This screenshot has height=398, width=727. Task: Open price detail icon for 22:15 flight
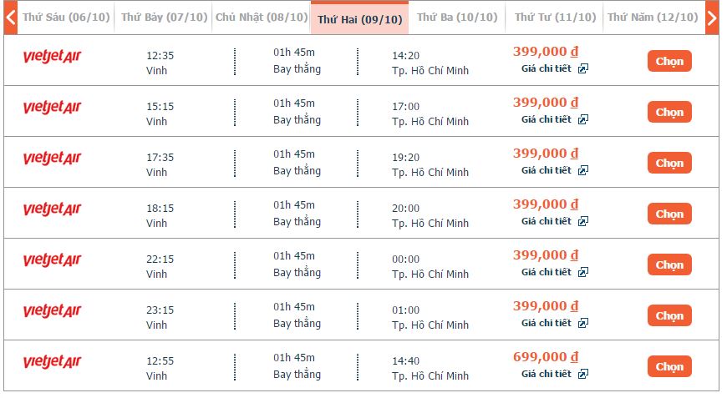(x=583, y=273)
